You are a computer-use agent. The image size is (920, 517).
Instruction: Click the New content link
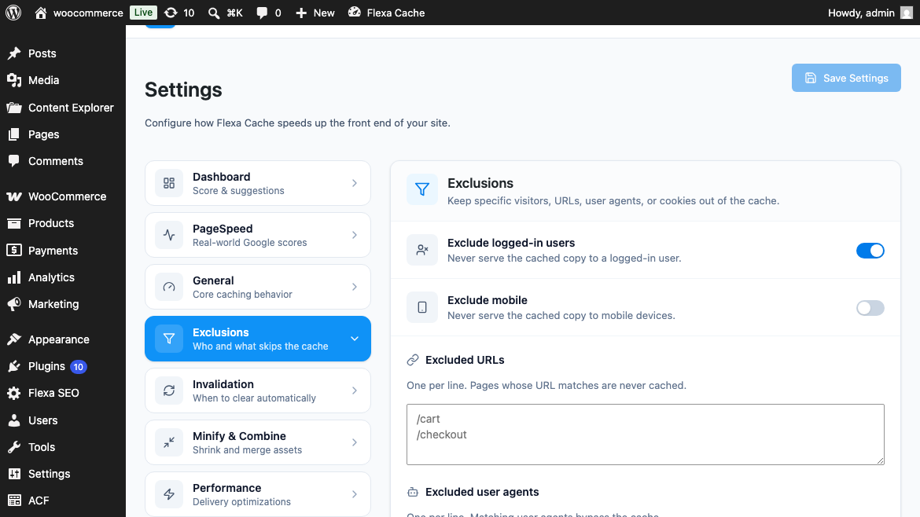324,13
